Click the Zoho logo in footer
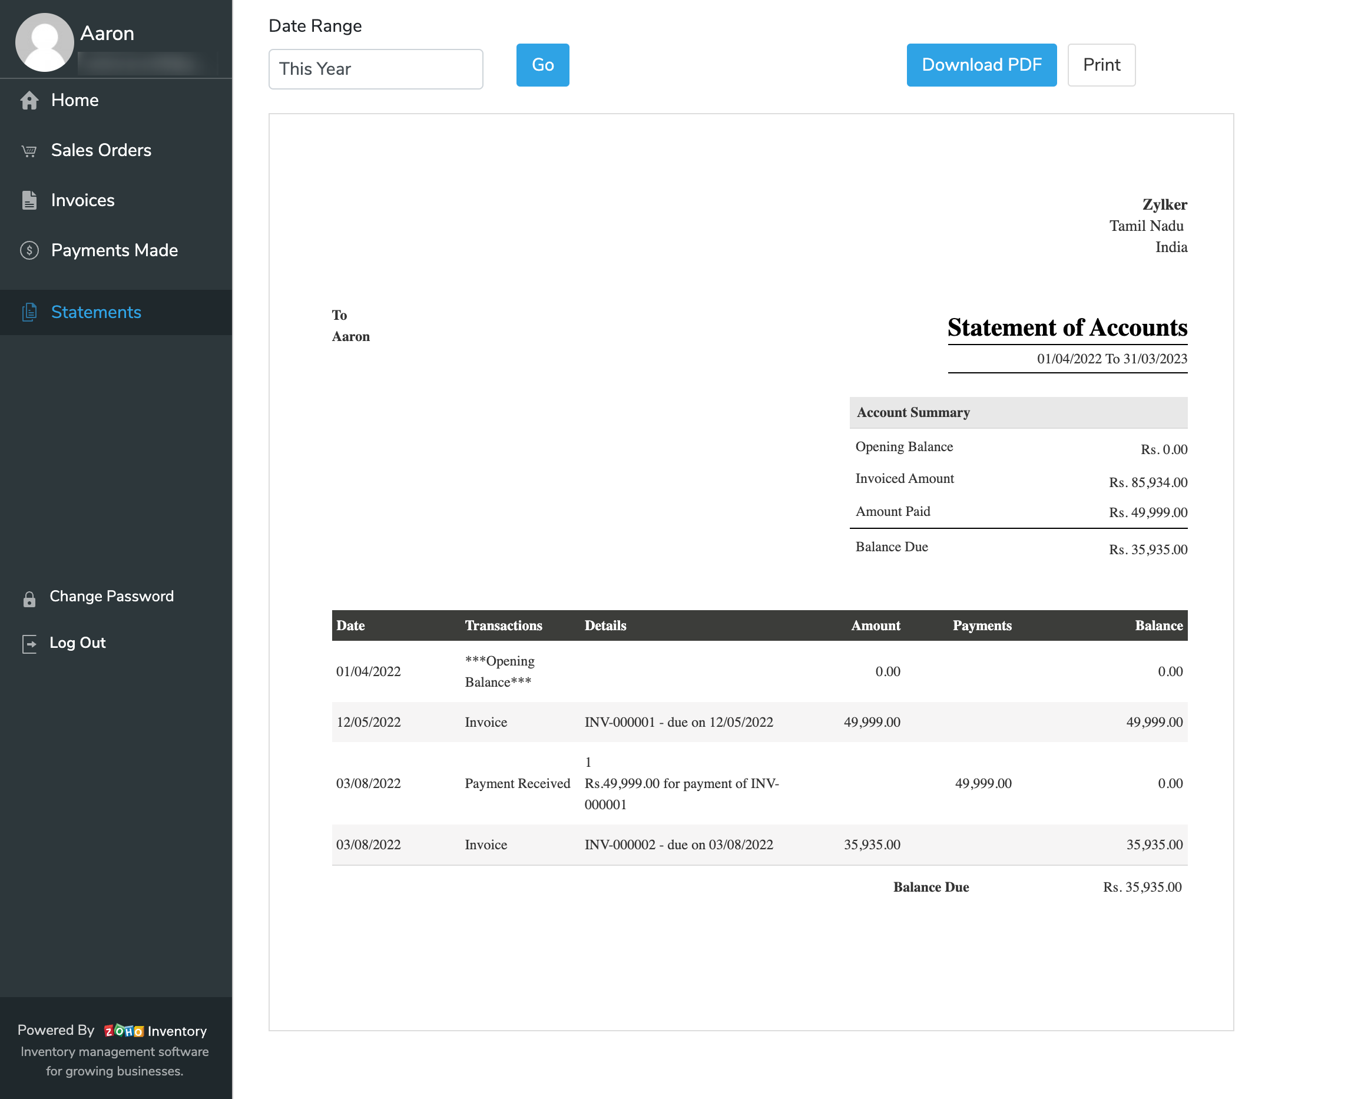Image resolution: width=1371 pixels, height=1099 pixels. pos(123,1031)
